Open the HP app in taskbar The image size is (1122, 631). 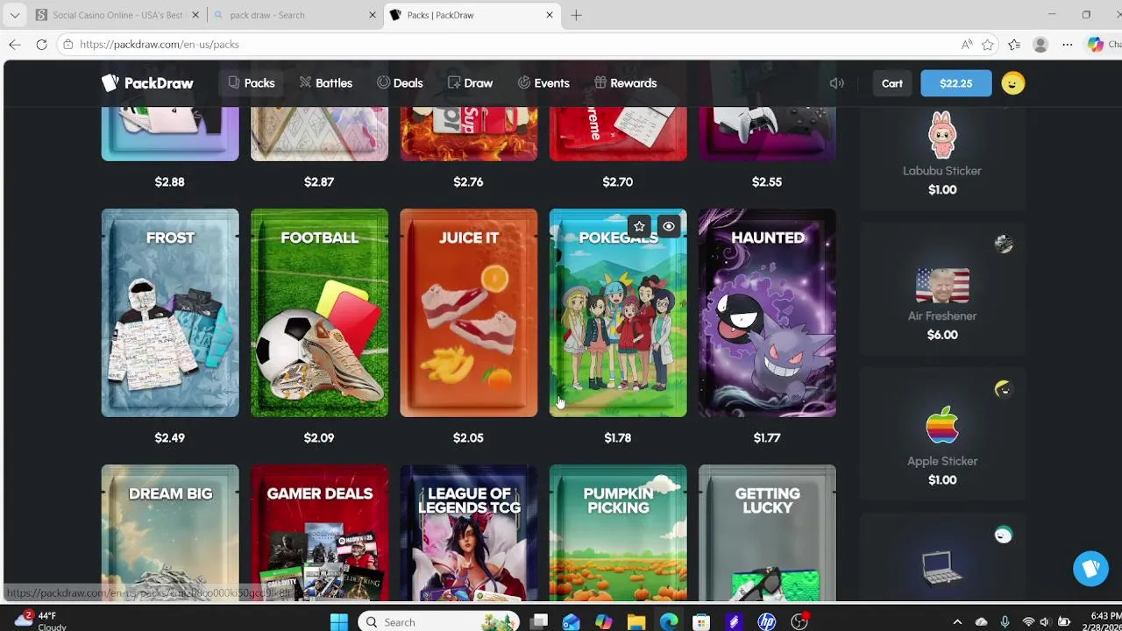pos(767,622)
